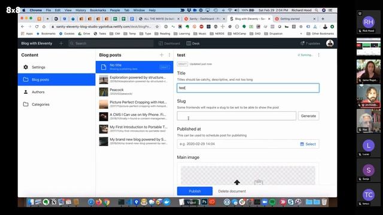Open Chrome from the dock
Viewport: 383px width, 215px height.
[x=107, y=202]
